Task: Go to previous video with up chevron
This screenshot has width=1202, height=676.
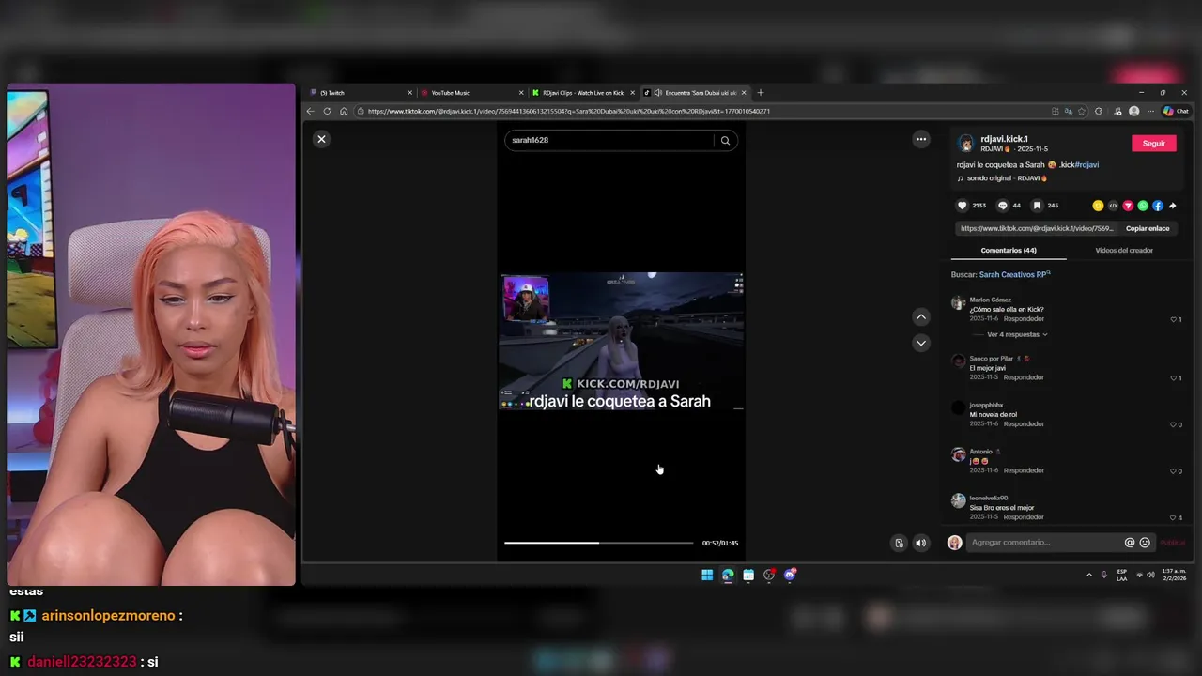Action: [921, 317]
